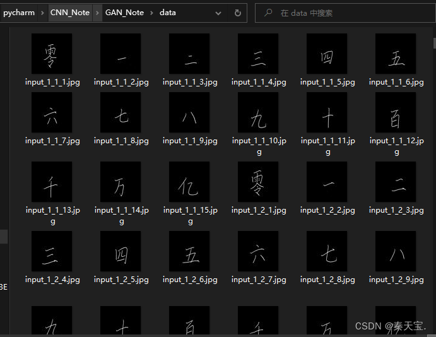436x337 pixels.
Task: Select thumbnail of input_1_2_5.jpg
Action: (x=121, y=251)
